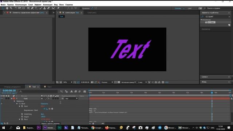Open the Слой menu

(x=31, y=5)
